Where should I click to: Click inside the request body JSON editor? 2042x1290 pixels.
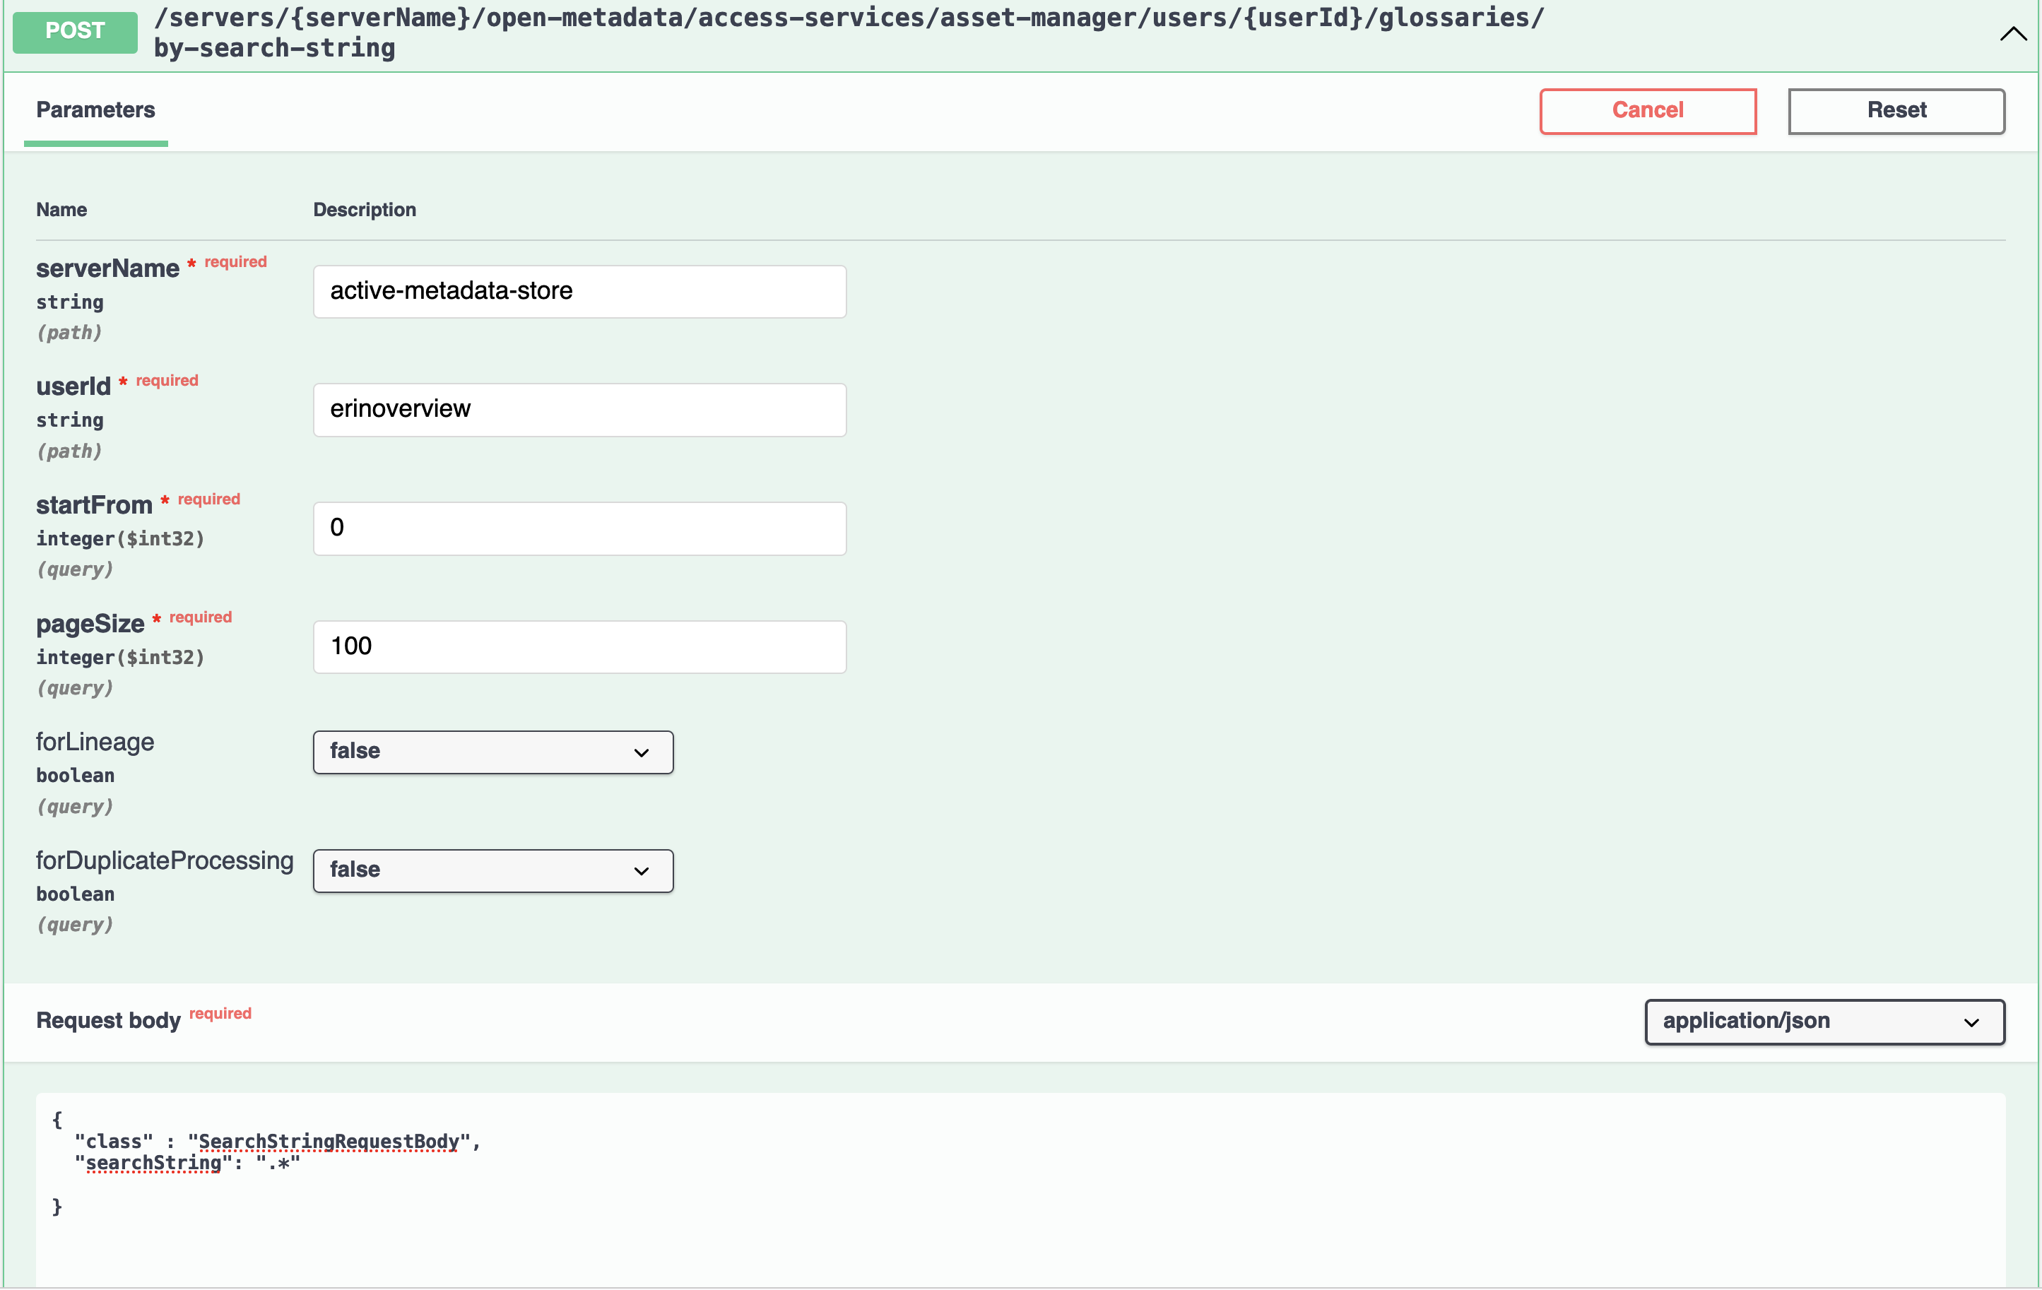(1017, 1230)
